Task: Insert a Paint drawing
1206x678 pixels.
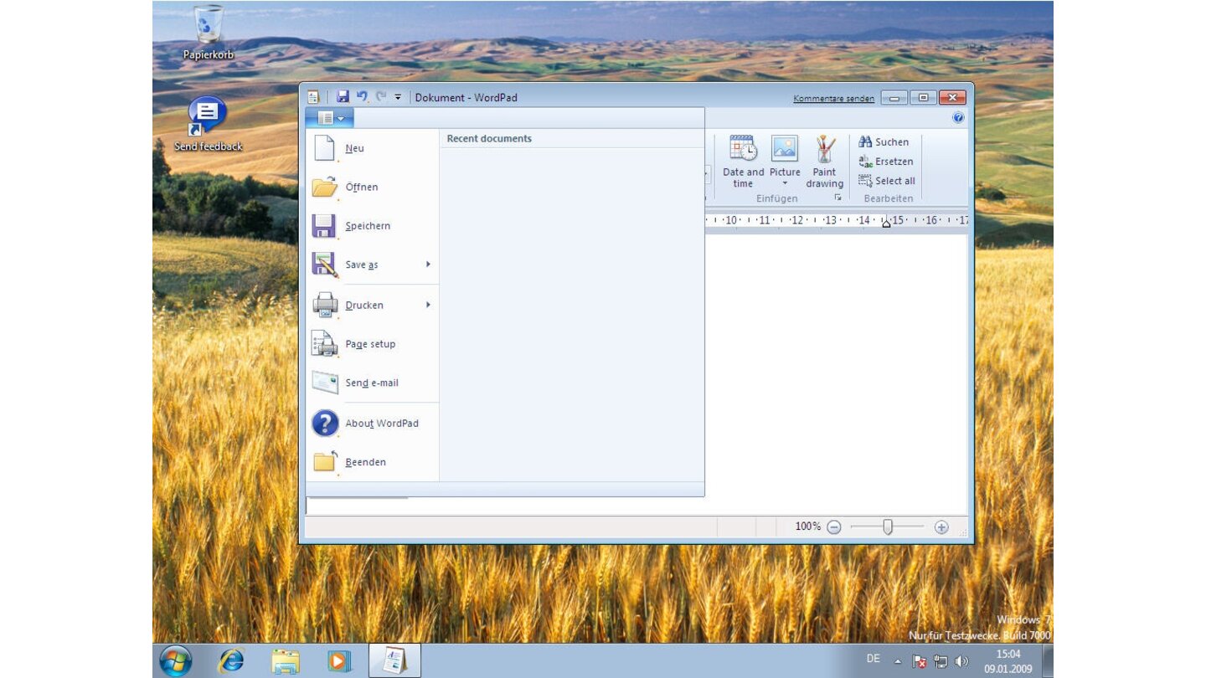Action: click(825, 162)
